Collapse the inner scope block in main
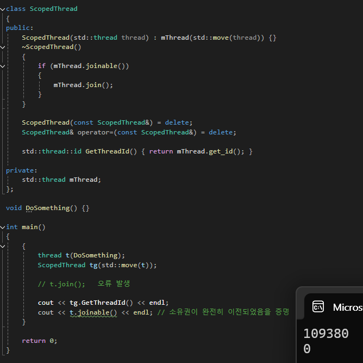363x363 pixels. click(3, 247)
